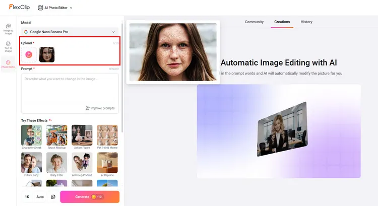Click the Generate button

90,197
